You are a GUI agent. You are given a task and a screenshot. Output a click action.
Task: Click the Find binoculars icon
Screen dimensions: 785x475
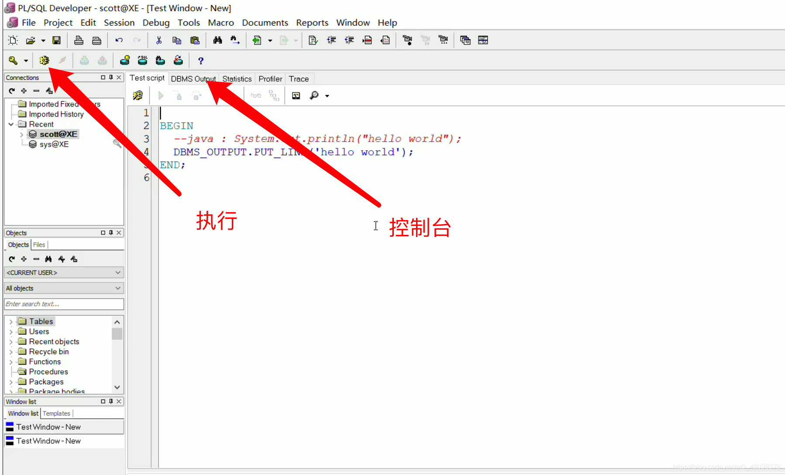(217, 40)
